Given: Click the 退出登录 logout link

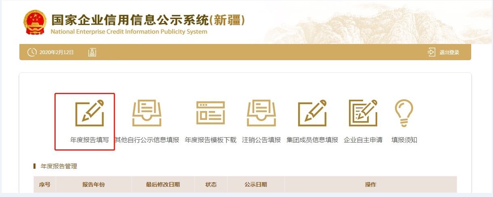Looking at the screenshot, I should click(449, 52).
